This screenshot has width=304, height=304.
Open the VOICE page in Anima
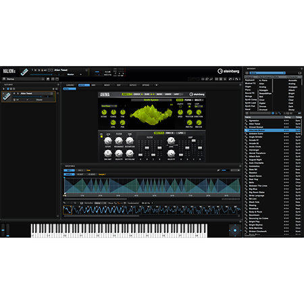pos(168,95)
